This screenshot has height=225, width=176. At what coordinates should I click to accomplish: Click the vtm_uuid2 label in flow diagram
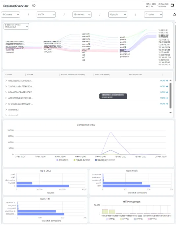coord(48,52)
